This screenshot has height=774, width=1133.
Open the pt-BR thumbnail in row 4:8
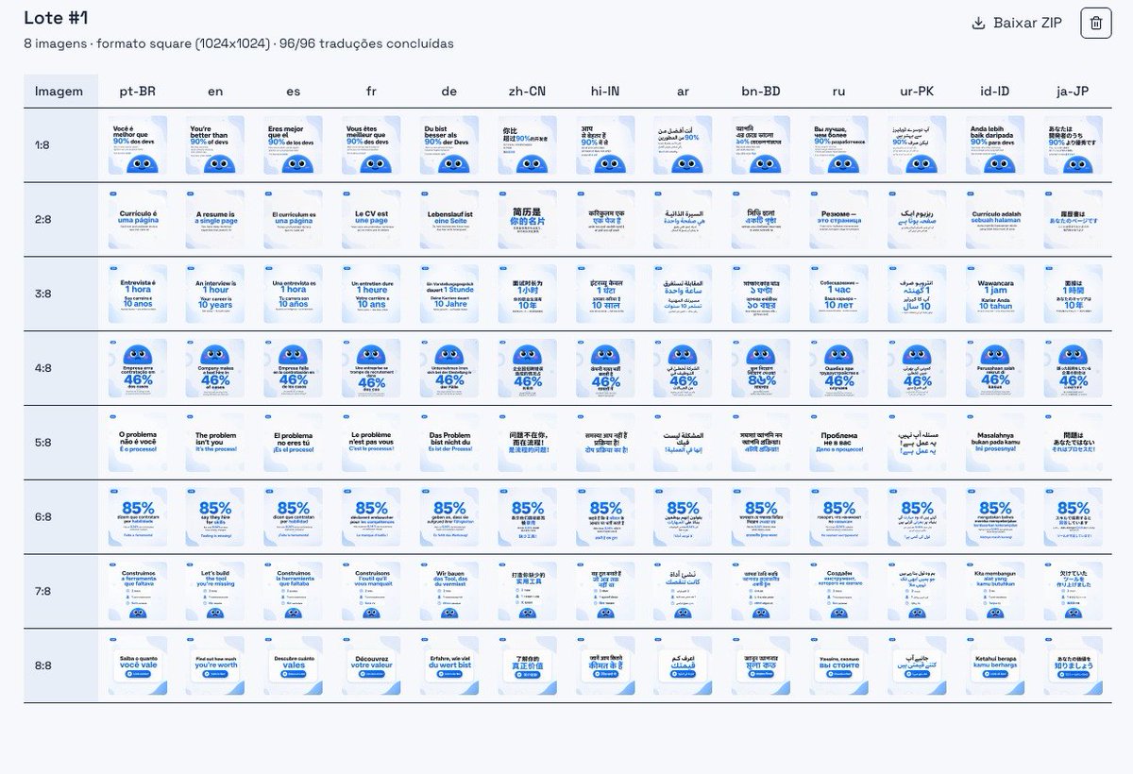[138, 368]
